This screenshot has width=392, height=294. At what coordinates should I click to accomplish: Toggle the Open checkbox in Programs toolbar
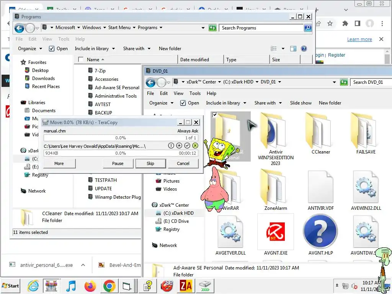(x=52, y=49)
